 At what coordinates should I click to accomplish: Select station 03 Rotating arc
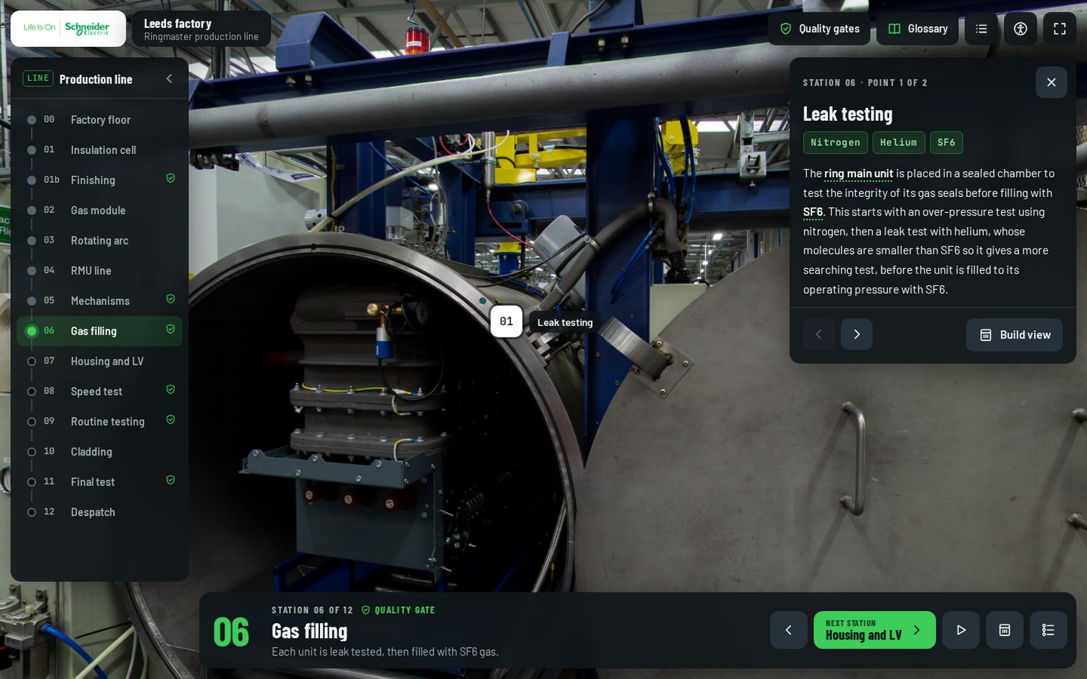[x=99, y=240]
